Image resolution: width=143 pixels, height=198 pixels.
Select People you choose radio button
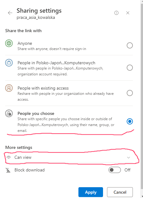click(130, 121)
